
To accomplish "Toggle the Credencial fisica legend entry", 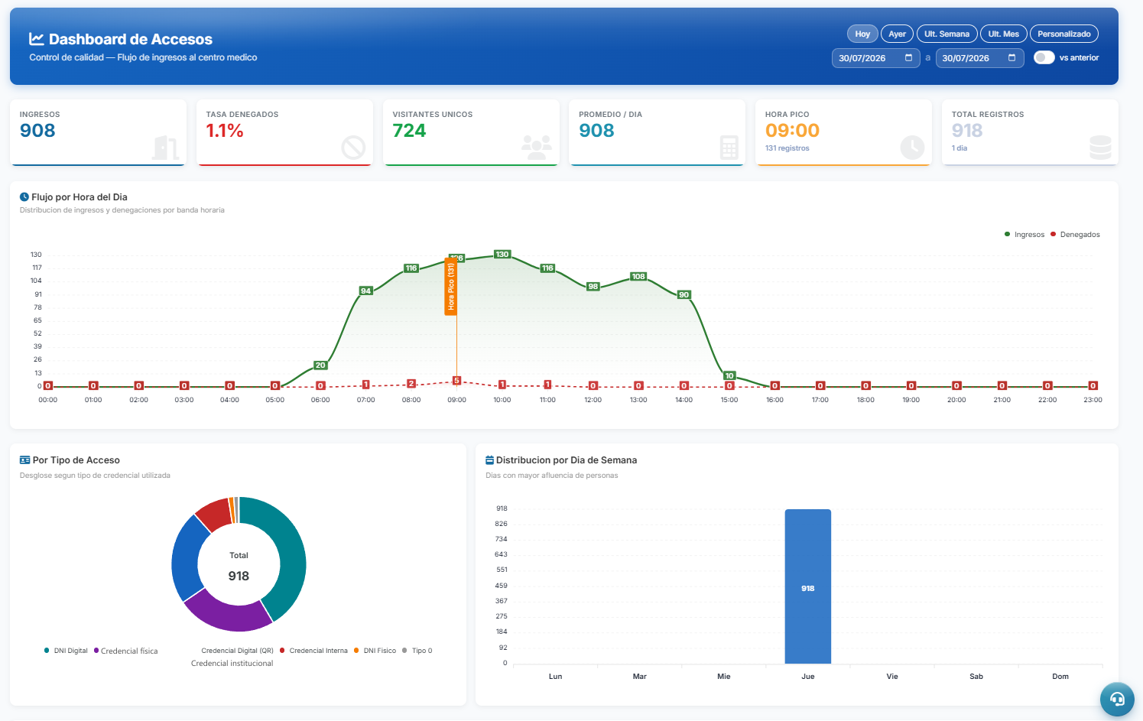I will 125,651.
